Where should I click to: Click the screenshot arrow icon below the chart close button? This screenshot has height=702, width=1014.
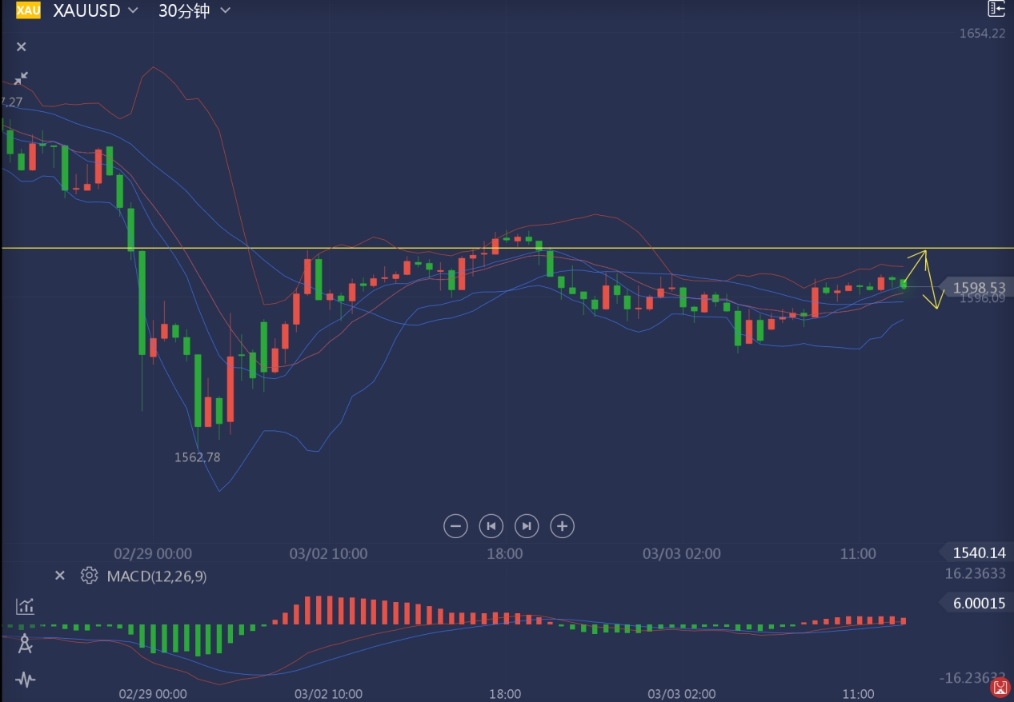click(x=20, y=78)
